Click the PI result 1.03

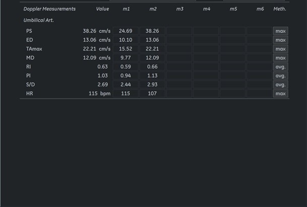pyautogui.click(x=103, y=76)
